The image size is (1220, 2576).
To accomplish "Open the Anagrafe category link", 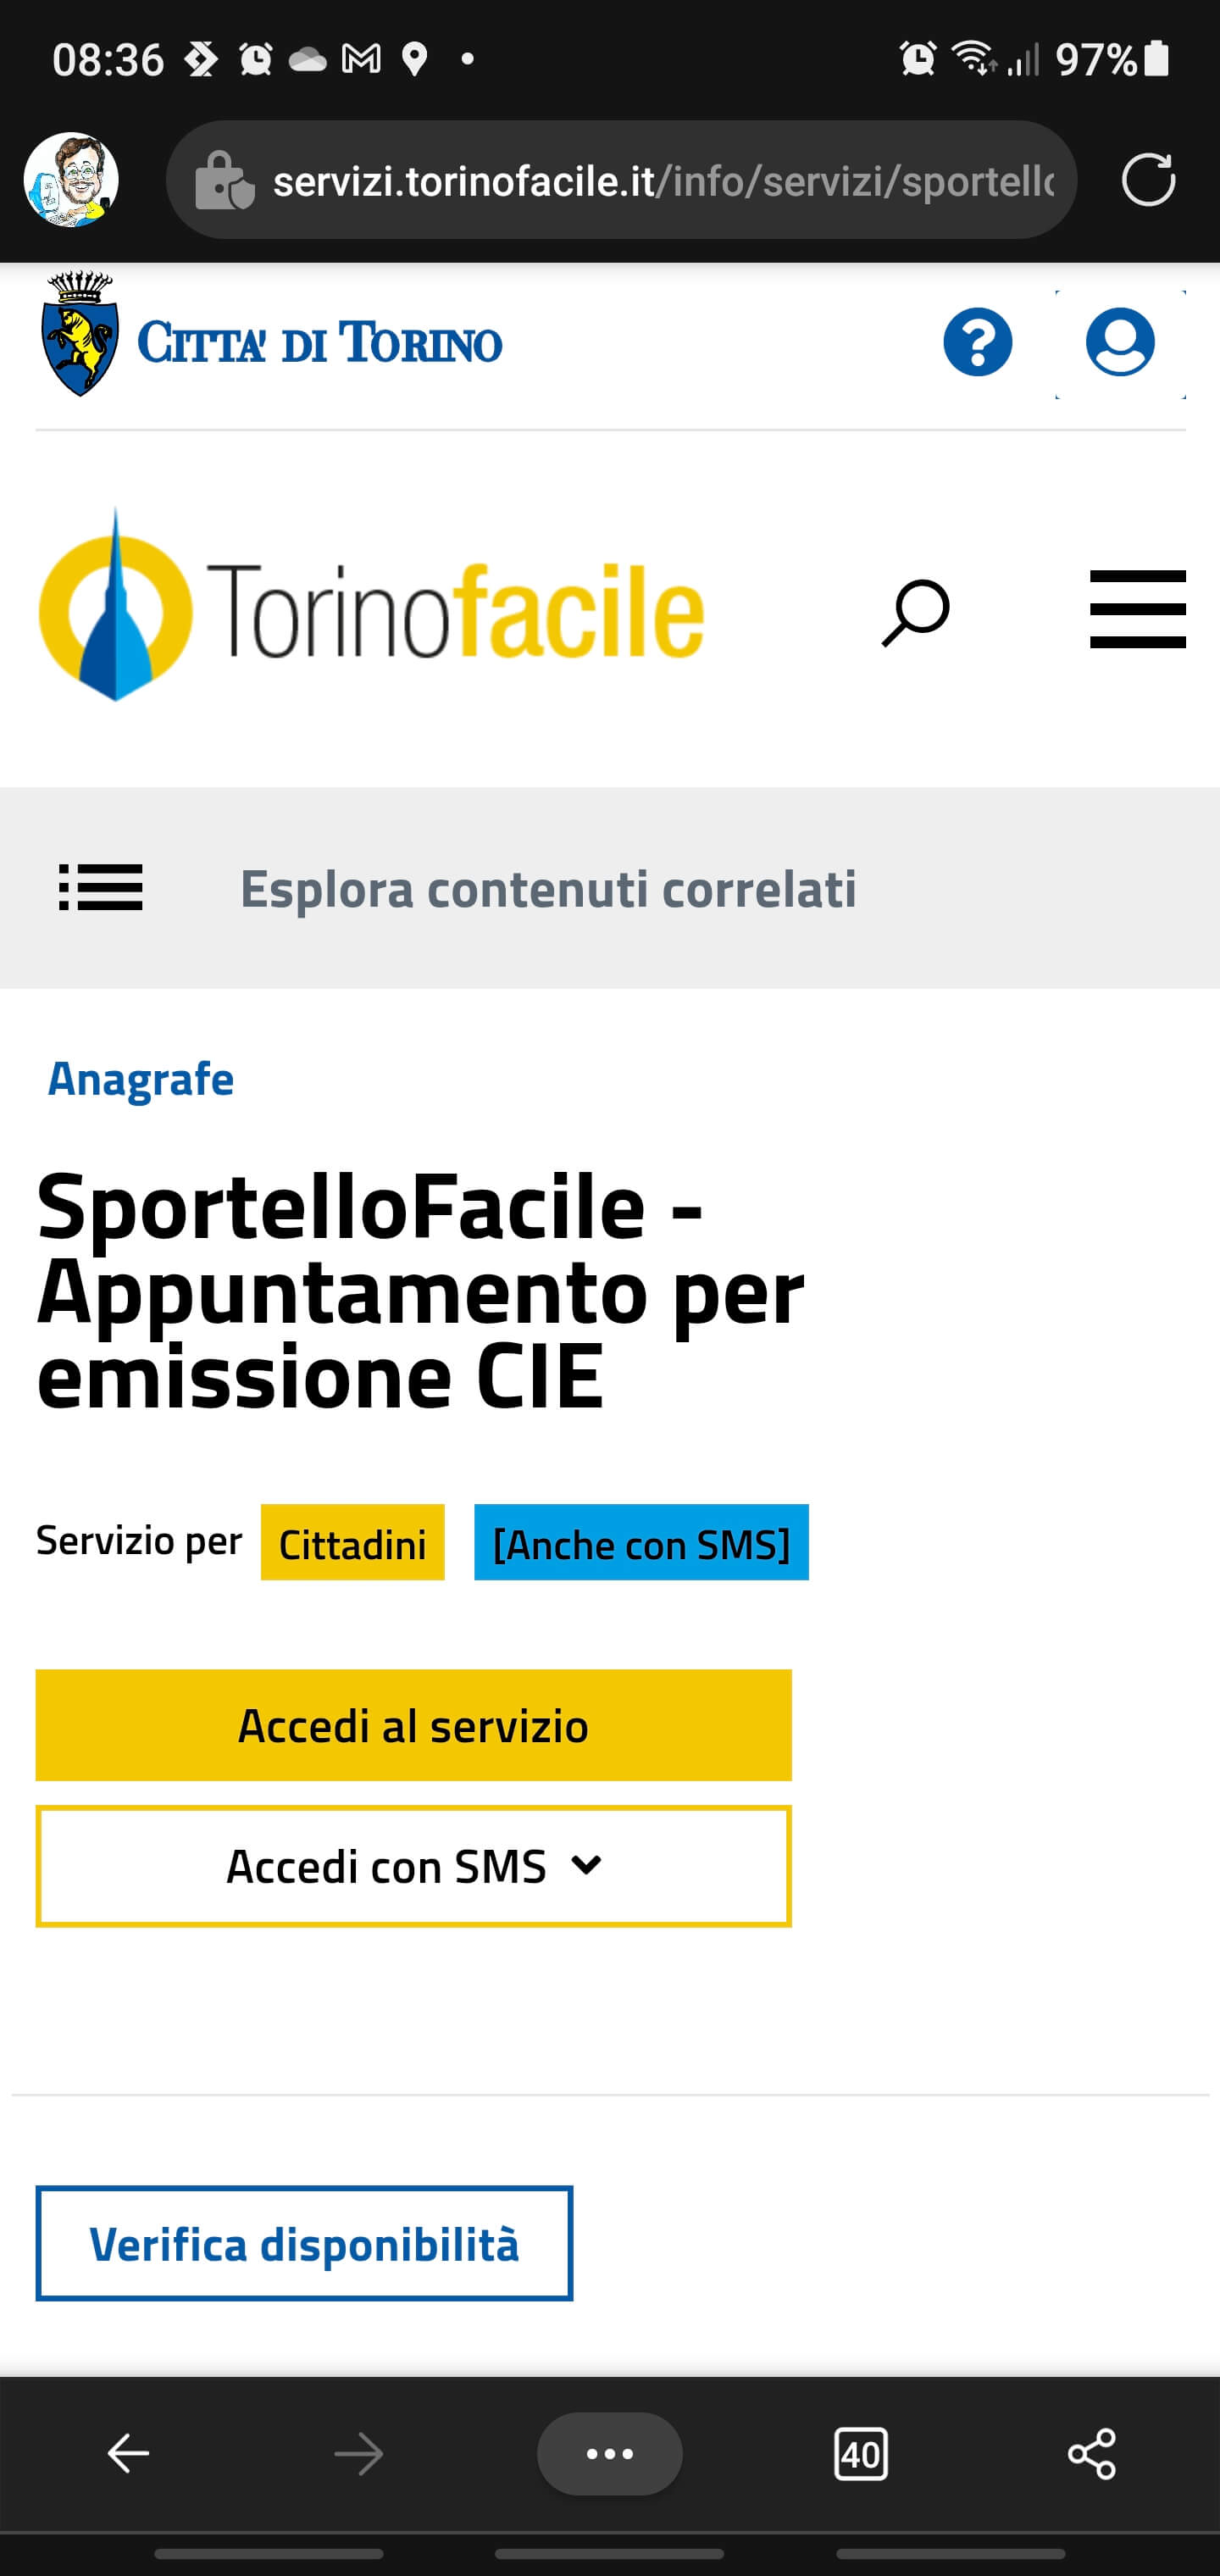I will click(x=141, y=1079).
